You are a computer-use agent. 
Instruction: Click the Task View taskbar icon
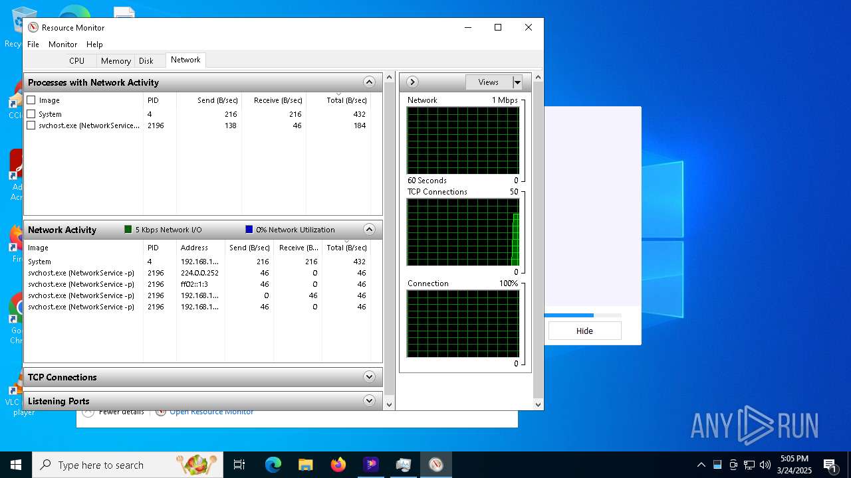click(x=239, y=465)
